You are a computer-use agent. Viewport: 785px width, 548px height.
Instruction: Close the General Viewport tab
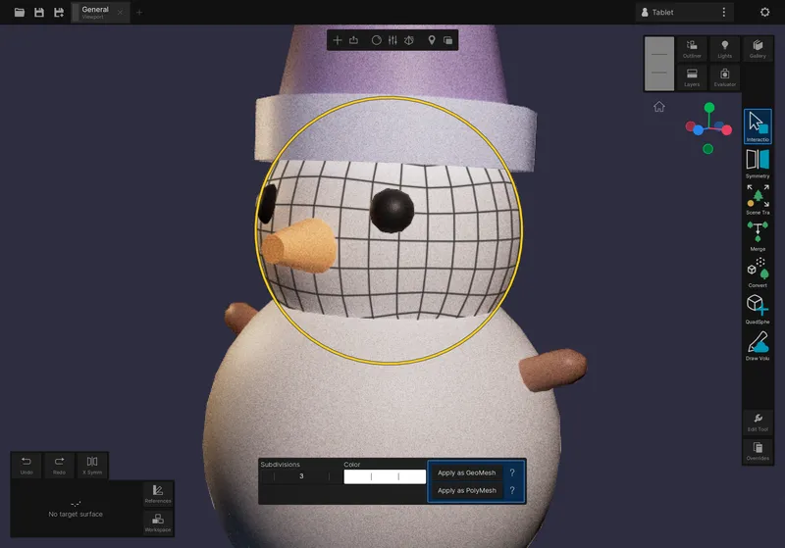click(x=120, y=13)
